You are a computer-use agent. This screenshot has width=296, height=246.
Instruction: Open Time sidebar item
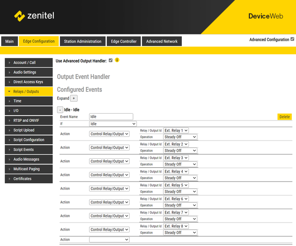pyautogui.click(x=29, y=101)
